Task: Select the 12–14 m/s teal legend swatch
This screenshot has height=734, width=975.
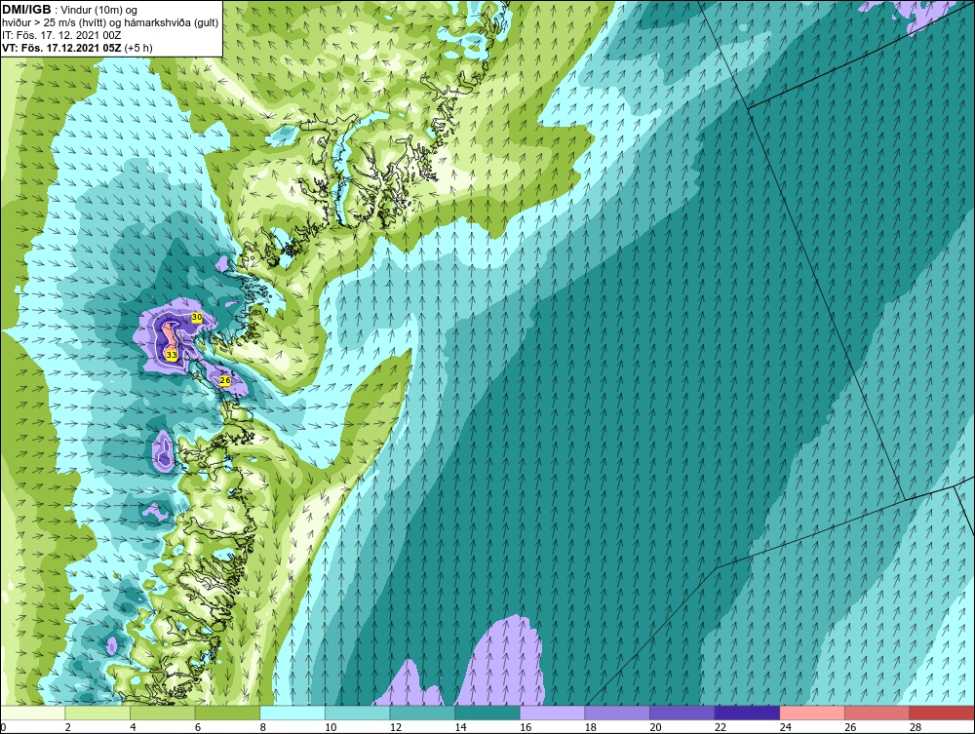Action: 422,713
